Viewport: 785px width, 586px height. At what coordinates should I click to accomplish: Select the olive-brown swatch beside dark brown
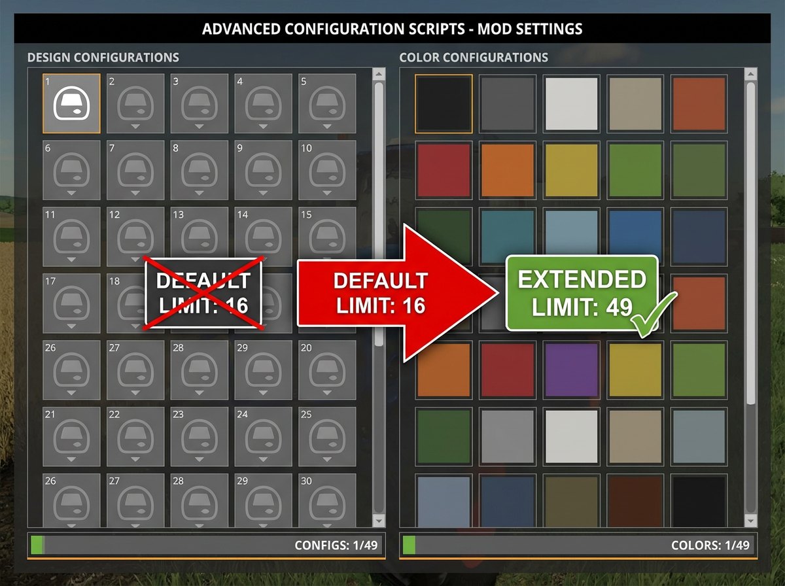tap(572, 501)
